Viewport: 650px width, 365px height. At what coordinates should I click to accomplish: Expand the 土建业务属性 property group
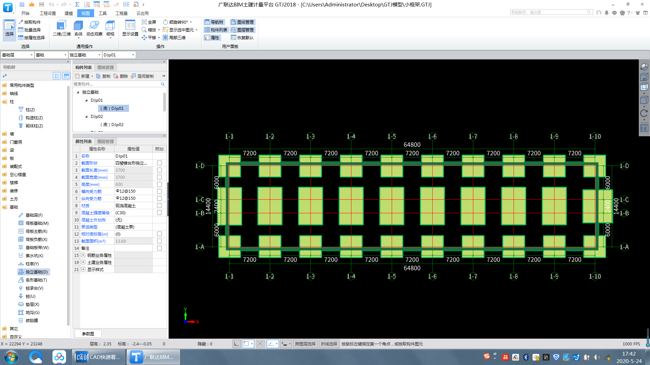(83, 262)
